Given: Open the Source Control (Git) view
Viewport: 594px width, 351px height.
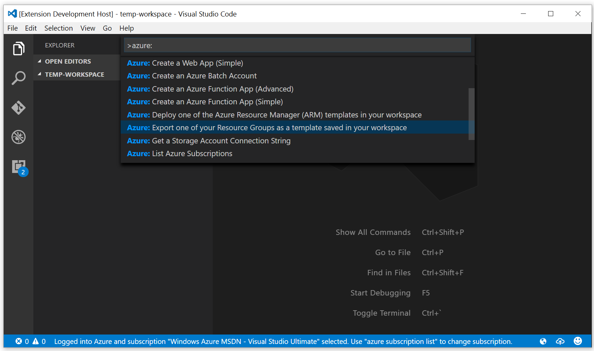Looking at the screenshot, I should click(x=19, y=108).
